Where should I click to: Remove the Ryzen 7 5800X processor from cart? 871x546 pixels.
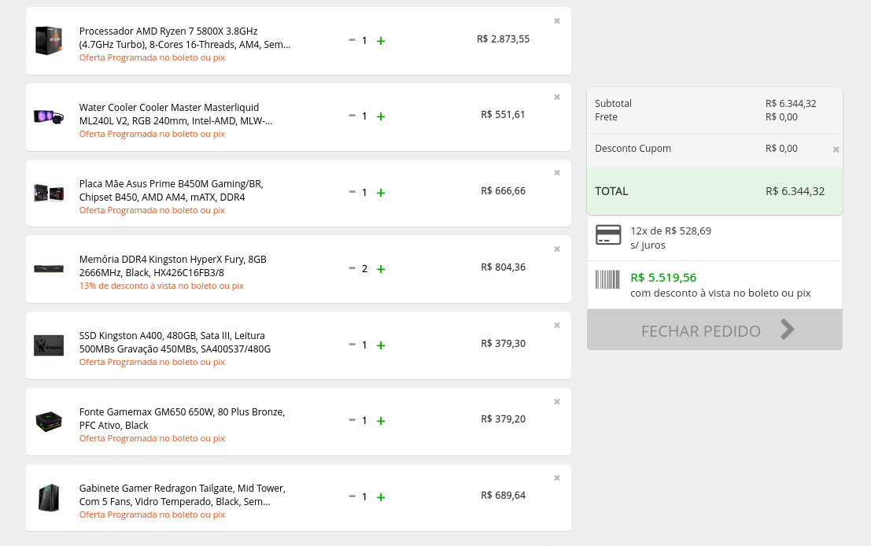(556, 21)
